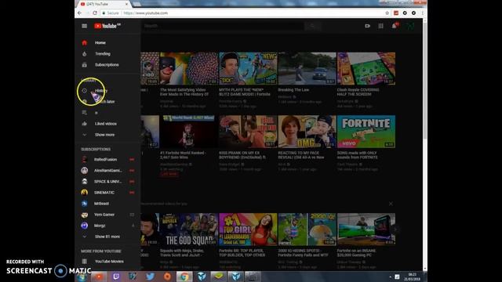Image resolution: width=502 pixels, height=282 pixels.
Task: Click the YouTube logo
Action: (107, 26)
